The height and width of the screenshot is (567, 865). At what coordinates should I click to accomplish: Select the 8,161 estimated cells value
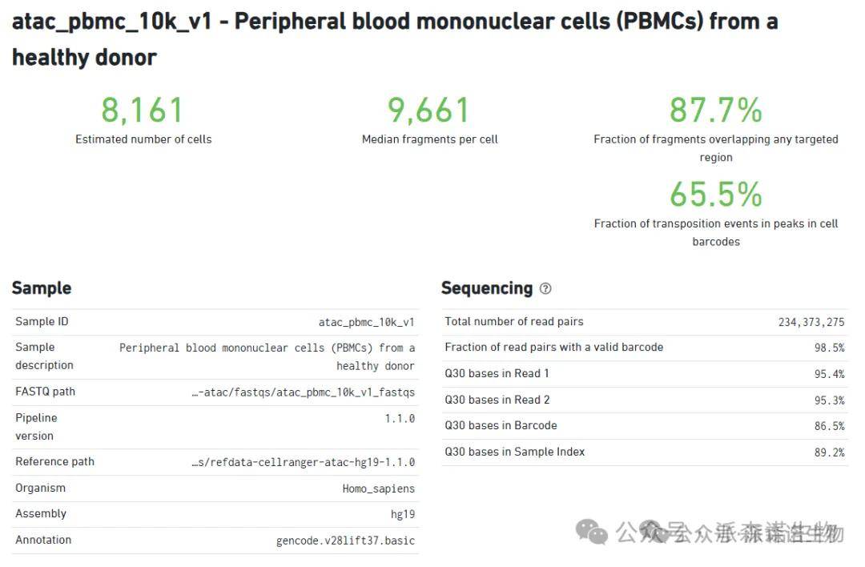[143, 111]
